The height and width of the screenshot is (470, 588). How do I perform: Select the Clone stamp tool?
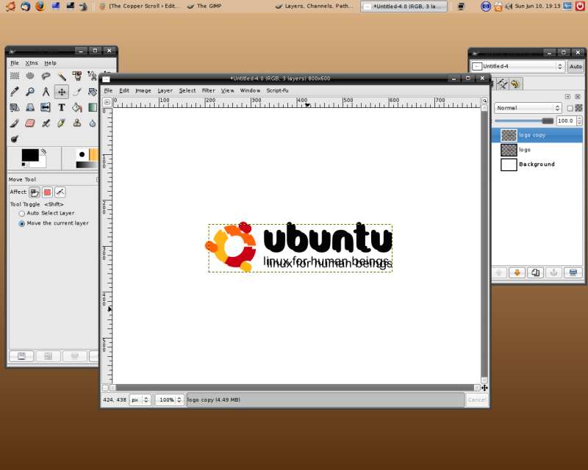77,123
